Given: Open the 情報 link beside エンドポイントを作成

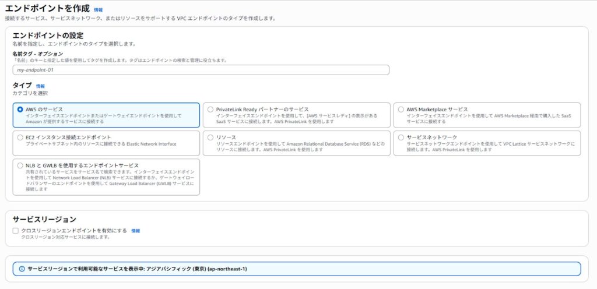Looking at the screenshot, I should (98, 10).
